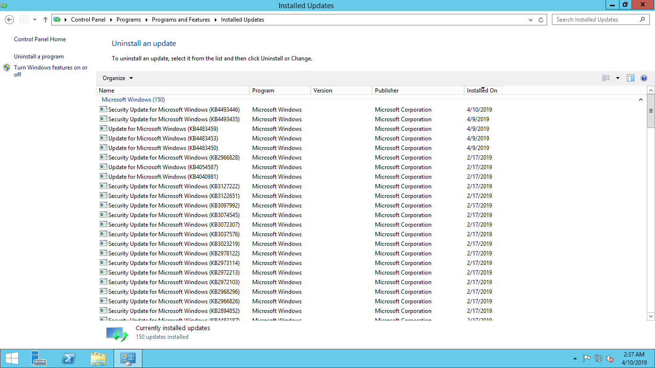Open the Action Center flag icon
The image size is (655, 368).
[586, 358]
